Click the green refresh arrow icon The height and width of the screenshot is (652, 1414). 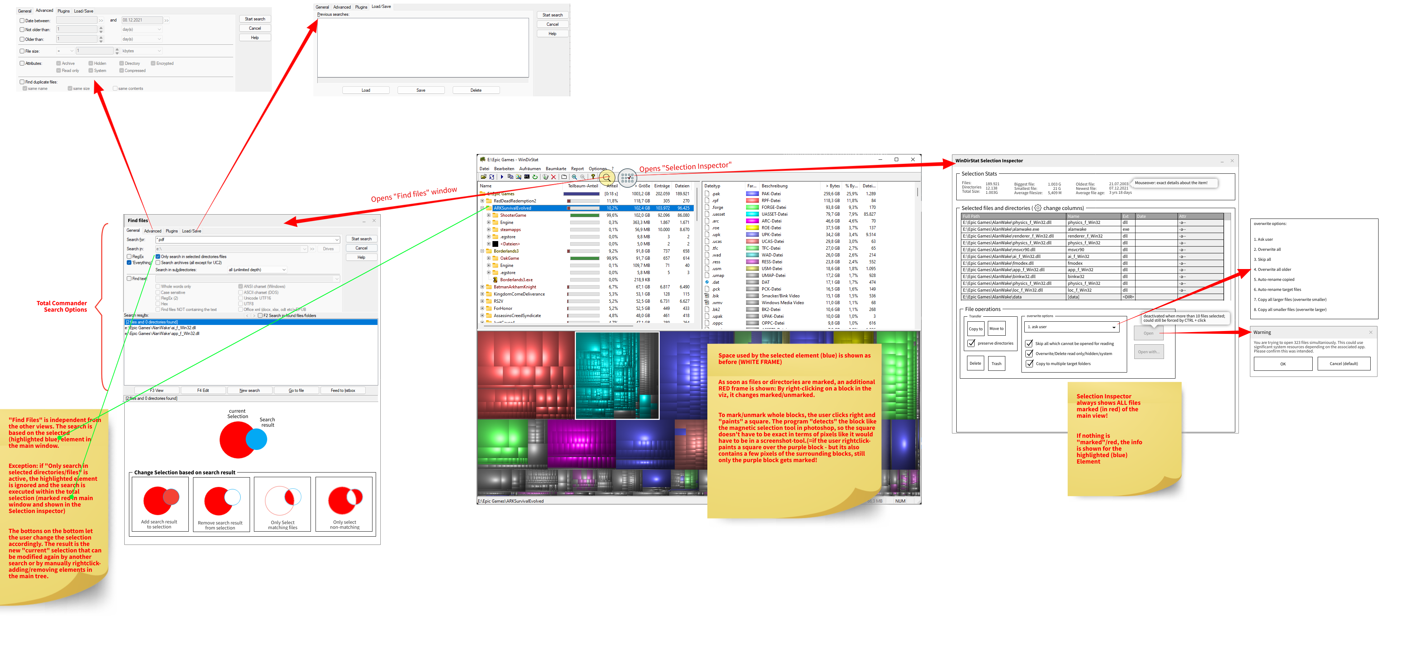pos(535,177)
